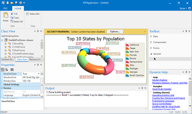Save using the floppy disk icon
Image resolution: width=192 pixels, height=114 pixels.
(16, 3)
